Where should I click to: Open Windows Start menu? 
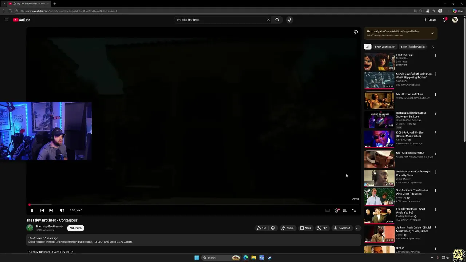coord(197,258)
